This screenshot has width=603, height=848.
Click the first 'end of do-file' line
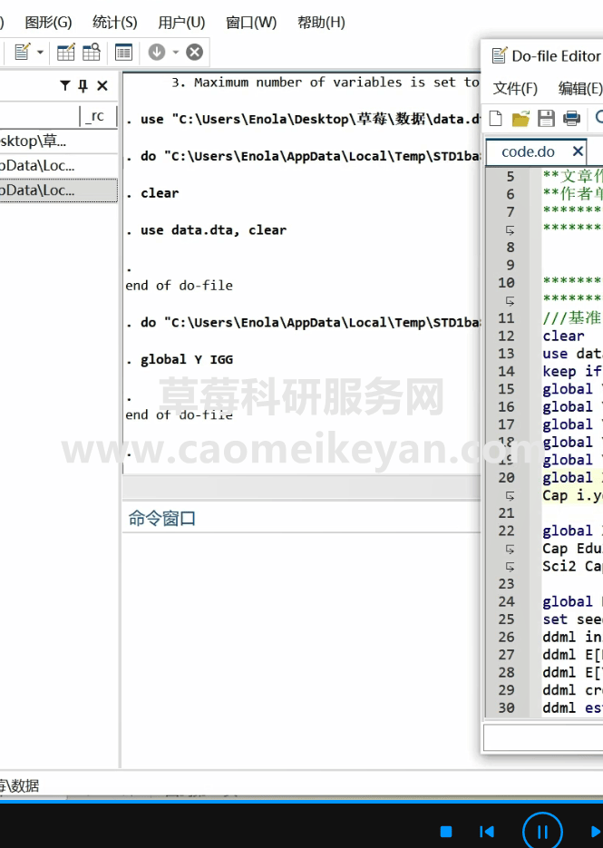pyautogui.click(x=179, y=286)
